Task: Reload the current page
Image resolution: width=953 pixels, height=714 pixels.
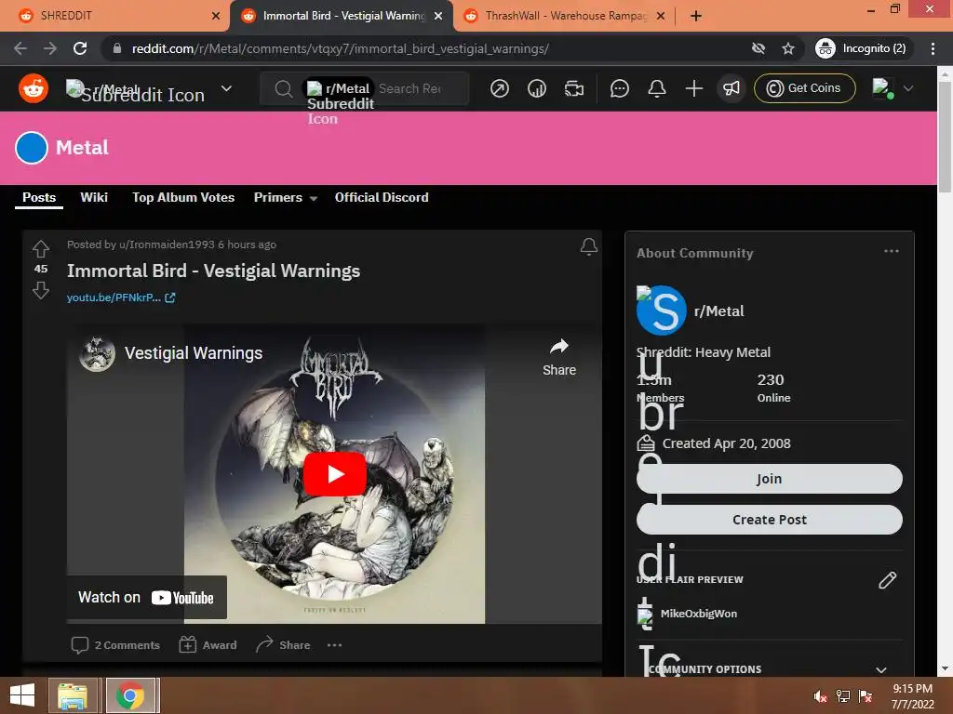Action: pos(80,48)
